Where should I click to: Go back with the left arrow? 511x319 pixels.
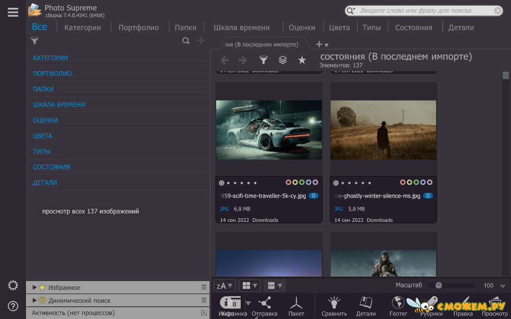tap(225, 60)
